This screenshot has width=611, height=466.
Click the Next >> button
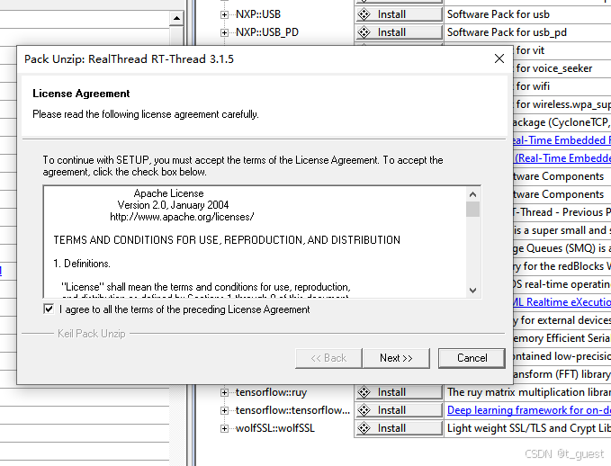tap(396, 358)
